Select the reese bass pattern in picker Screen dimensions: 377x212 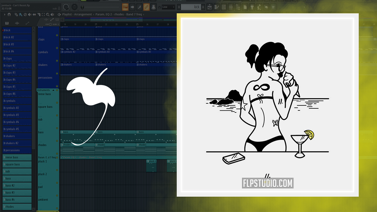coord(17,158)
